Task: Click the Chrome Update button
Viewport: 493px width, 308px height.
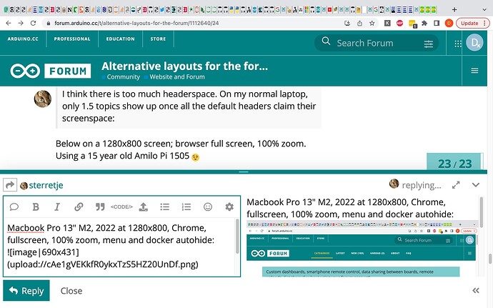Action: [472, 23]
